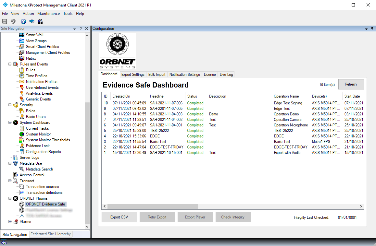The image size is (376, 246).
Task: Click the Export Player button
Action: click(x=195, y=217)
